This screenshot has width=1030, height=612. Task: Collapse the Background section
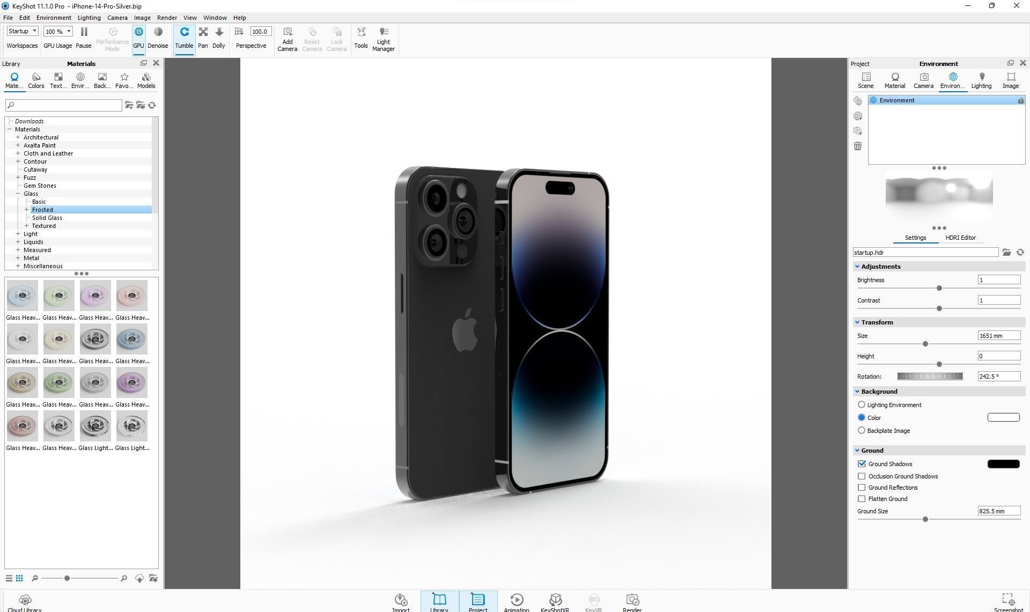click(857, 392)
